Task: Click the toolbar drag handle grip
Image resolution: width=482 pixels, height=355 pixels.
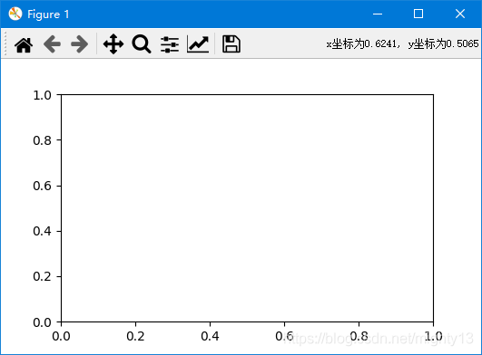Action: 5,43
